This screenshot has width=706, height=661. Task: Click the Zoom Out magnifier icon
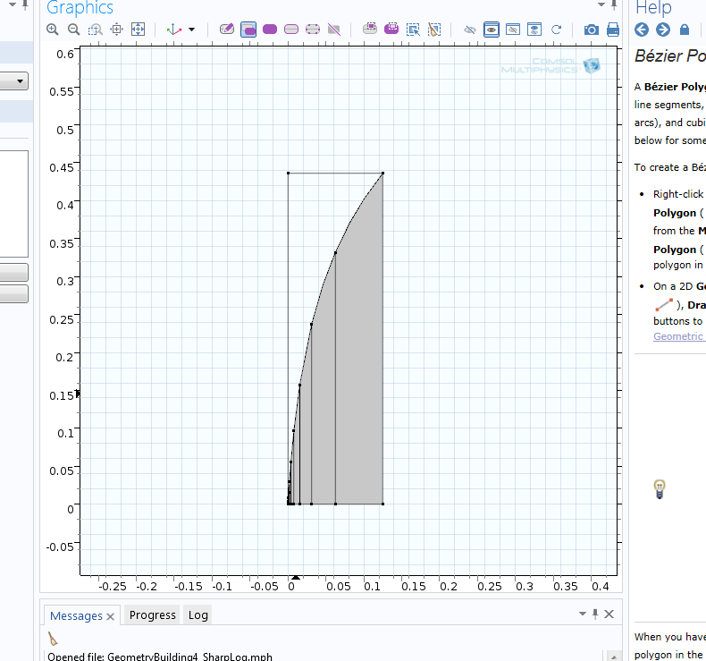pos(73,30)
